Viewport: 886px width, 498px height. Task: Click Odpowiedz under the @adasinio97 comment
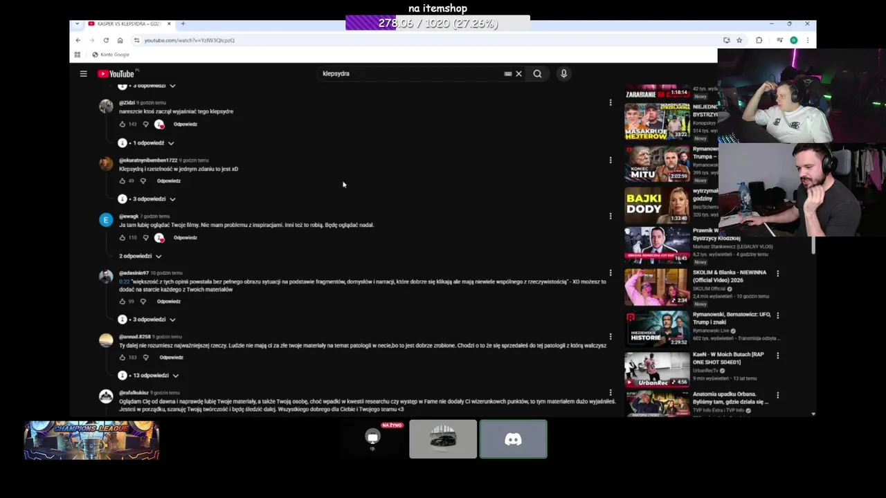[x=168, y=302]
